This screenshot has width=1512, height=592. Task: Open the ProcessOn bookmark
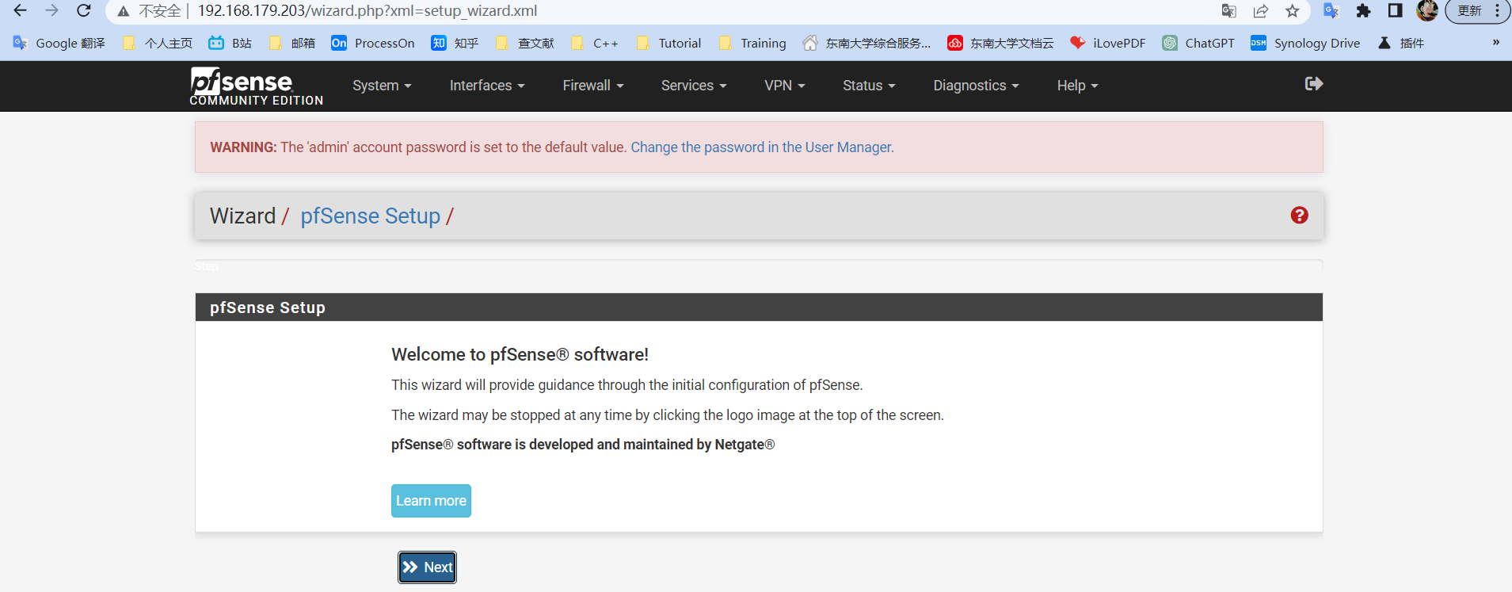(373, 43)
